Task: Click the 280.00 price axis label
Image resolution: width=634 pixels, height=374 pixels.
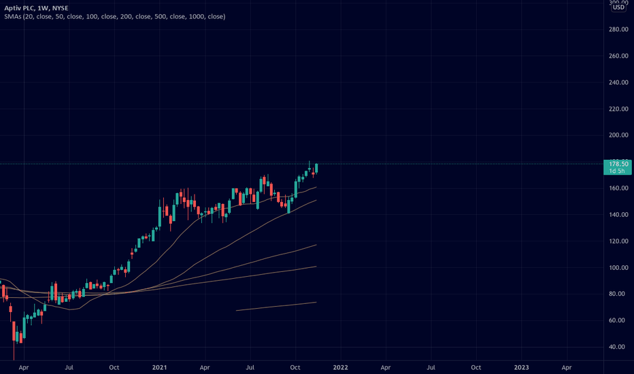Action: pyautogui.click(x=618, y=29)
